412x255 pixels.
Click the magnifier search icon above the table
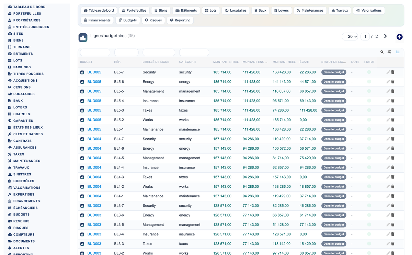pyautogui.click(x=382, y=52)
